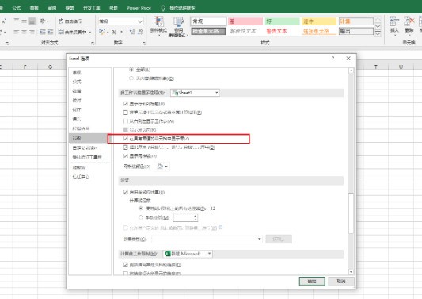Select the 无内容(隐藏对象) radio option

(x=131, y=79)
